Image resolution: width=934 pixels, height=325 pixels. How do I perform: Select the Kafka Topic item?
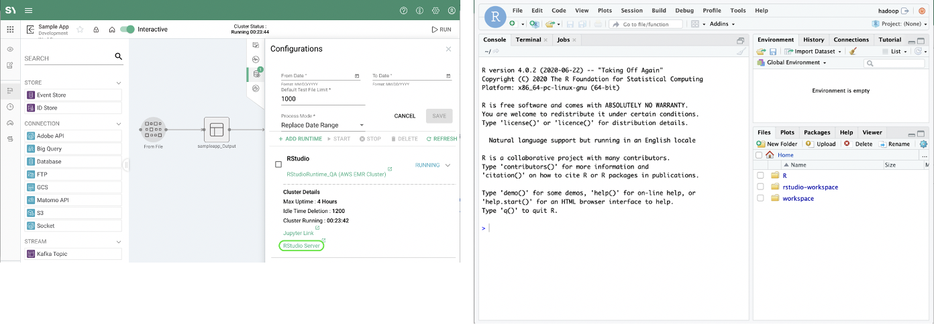[x=73, y=254]
